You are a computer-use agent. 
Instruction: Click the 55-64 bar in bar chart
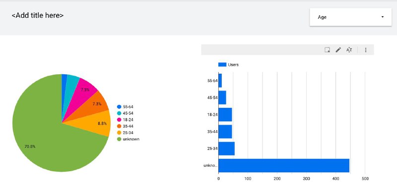(220, 81)
